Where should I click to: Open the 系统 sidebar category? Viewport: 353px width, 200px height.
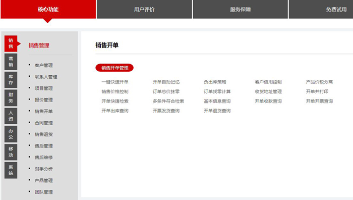(x=11, y=170)
